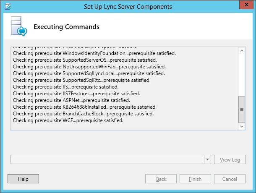This screenshot has height=193, width=256.
Task: Click the Finish button
Action: (x=195, y=179)
